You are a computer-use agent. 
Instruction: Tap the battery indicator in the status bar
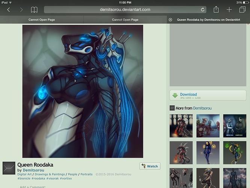[246, 3]
